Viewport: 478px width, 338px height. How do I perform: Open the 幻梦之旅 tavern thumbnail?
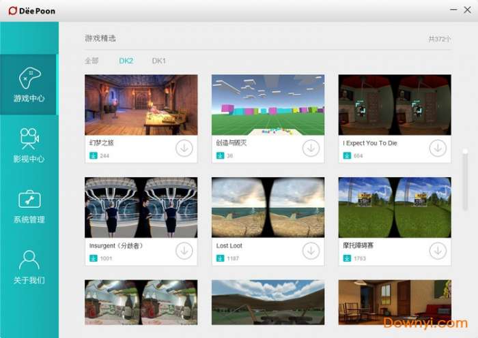(x=141, y=105)
